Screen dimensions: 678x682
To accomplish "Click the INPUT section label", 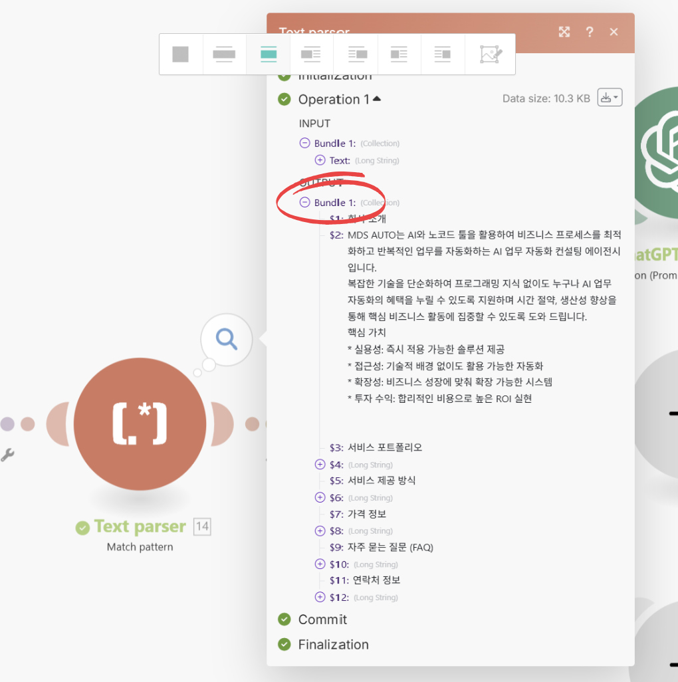I will 314,124.
